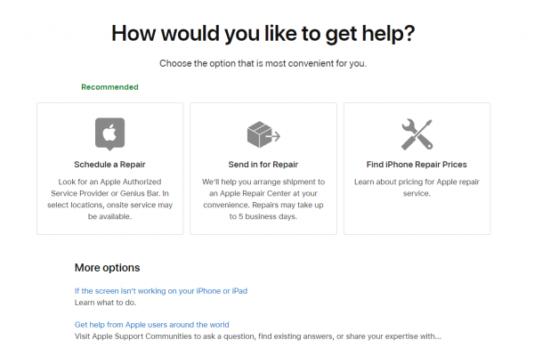Click blank top-left corner of Schedule a Repair card
This screenshot has height=356, width=534.
(x=51, y=114)
